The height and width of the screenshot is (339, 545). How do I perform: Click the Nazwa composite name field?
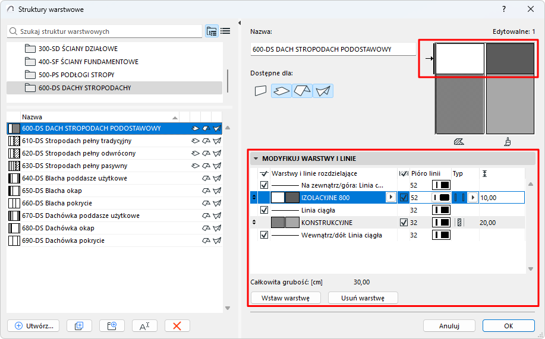tap(333, 49)
